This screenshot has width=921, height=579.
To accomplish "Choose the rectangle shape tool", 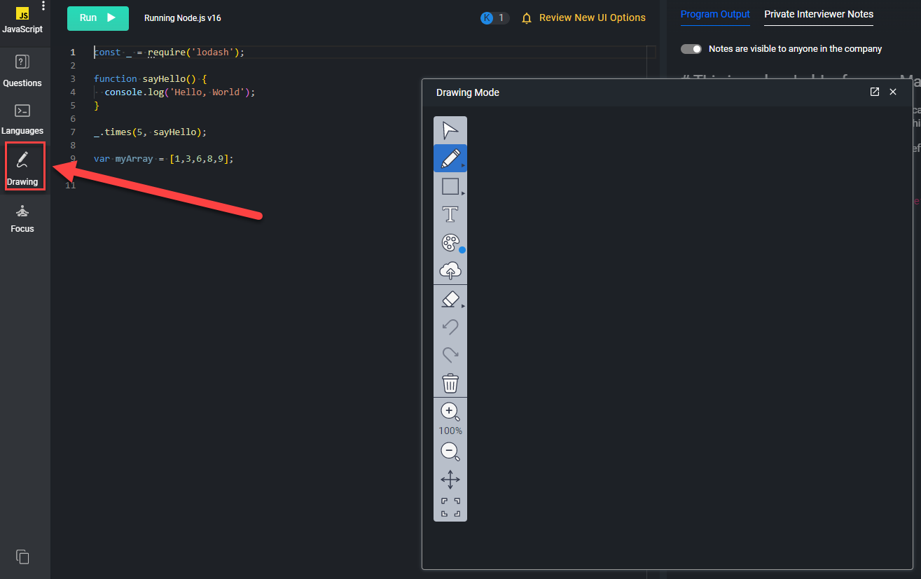I will click(450, 186).
